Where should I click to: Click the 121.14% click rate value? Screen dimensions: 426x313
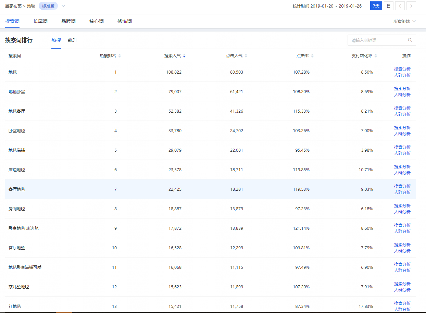(x=301, y=228)
